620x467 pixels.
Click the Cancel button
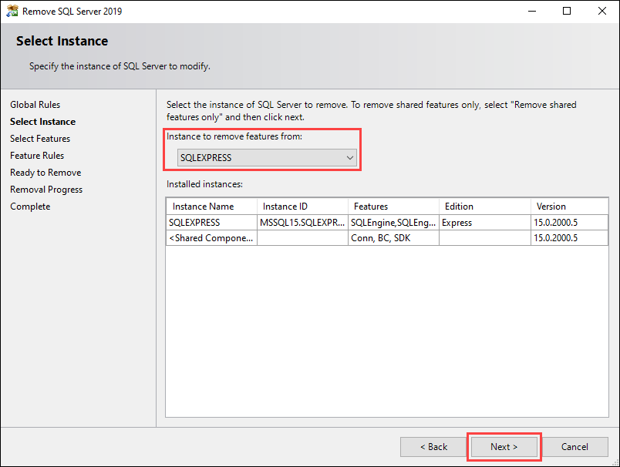(575, 447)
